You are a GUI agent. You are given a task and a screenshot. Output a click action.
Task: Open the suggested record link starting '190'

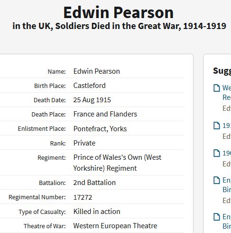click(x=227, y=153)
